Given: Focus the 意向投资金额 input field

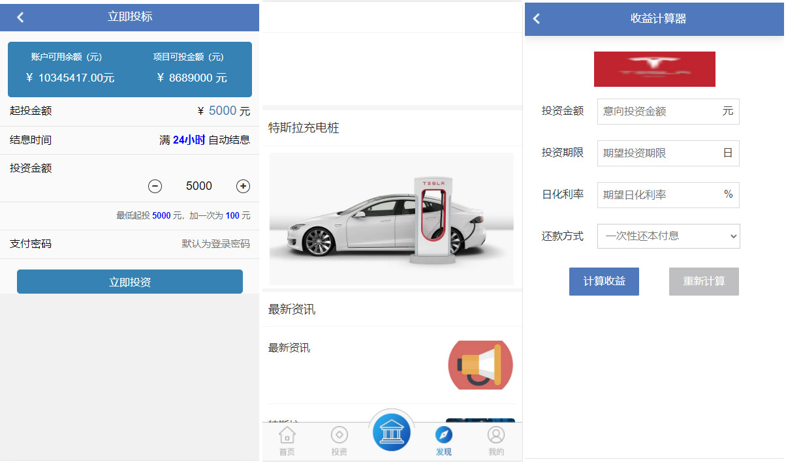Looking at the screenshot, I should tap(668, 112).
